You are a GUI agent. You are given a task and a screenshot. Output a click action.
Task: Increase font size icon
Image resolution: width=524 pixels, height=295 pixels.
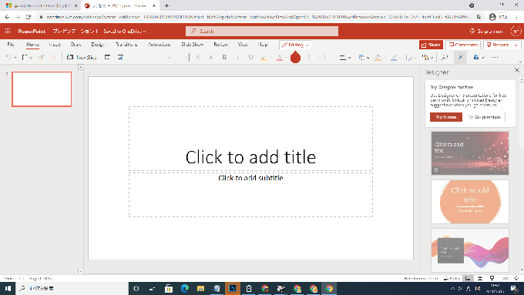(x=198, y=58)
